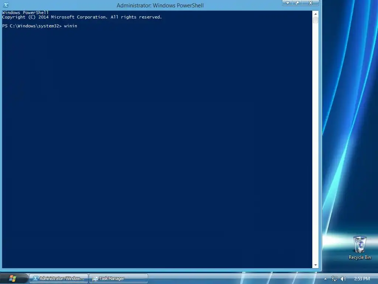This screenshot has width=378, height=284.
Task: Click the PowerShell vertical scrollbar thumb
Action: [315, 20]
